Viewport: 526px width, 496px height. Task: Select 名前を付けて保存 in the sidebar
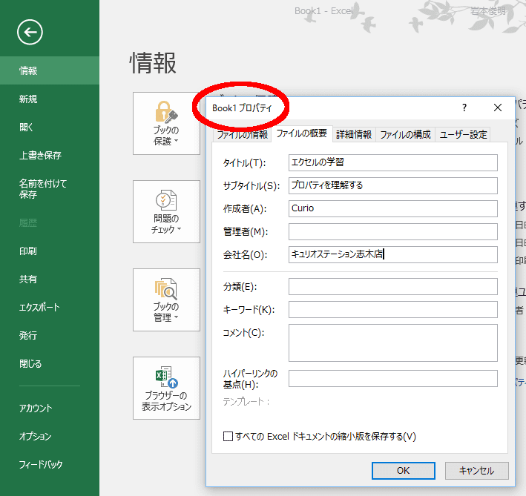(50, 189)
